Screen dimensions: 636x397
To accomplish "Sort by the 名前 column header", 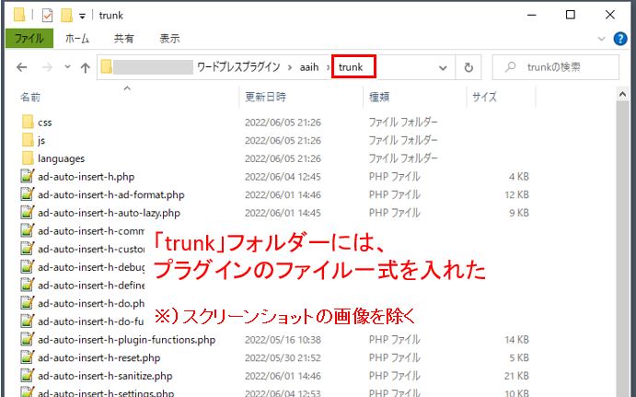I will [x=30, y=97].
